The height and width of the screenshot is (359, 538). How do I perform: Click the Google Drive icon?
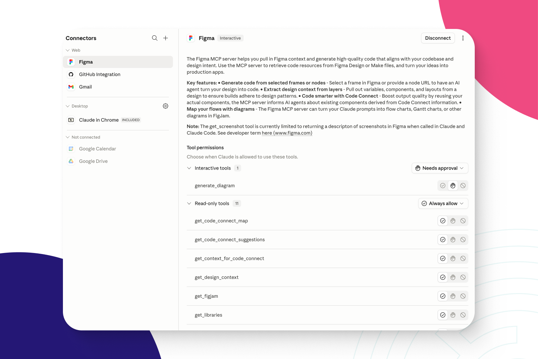(x=71, y=161)
